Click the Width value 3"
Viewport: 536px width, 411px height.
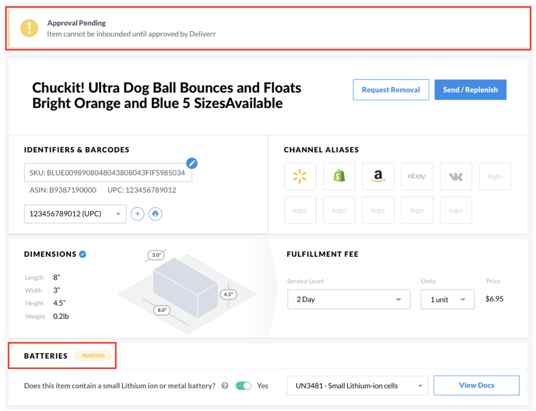click(57, 290)
